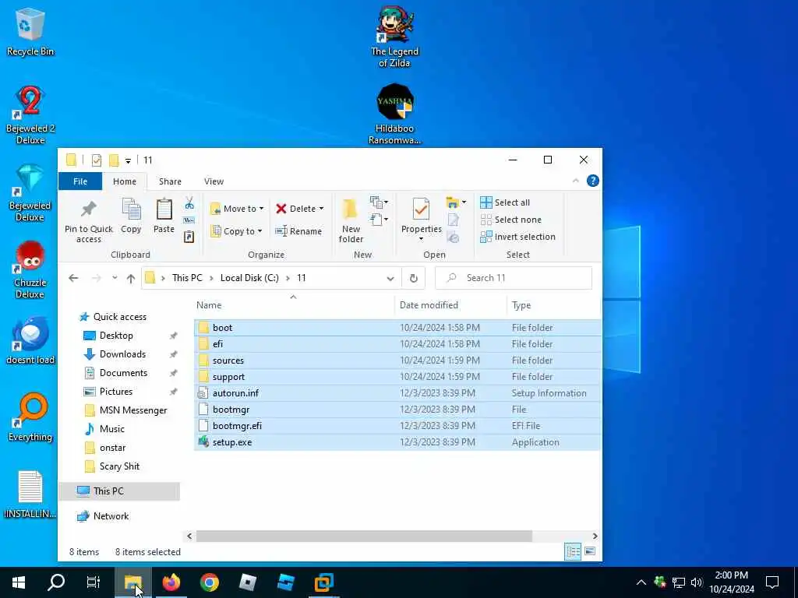The image size is (798, 598).
Task: Select the bootmgr.efi file
Action: pos(397,426)
